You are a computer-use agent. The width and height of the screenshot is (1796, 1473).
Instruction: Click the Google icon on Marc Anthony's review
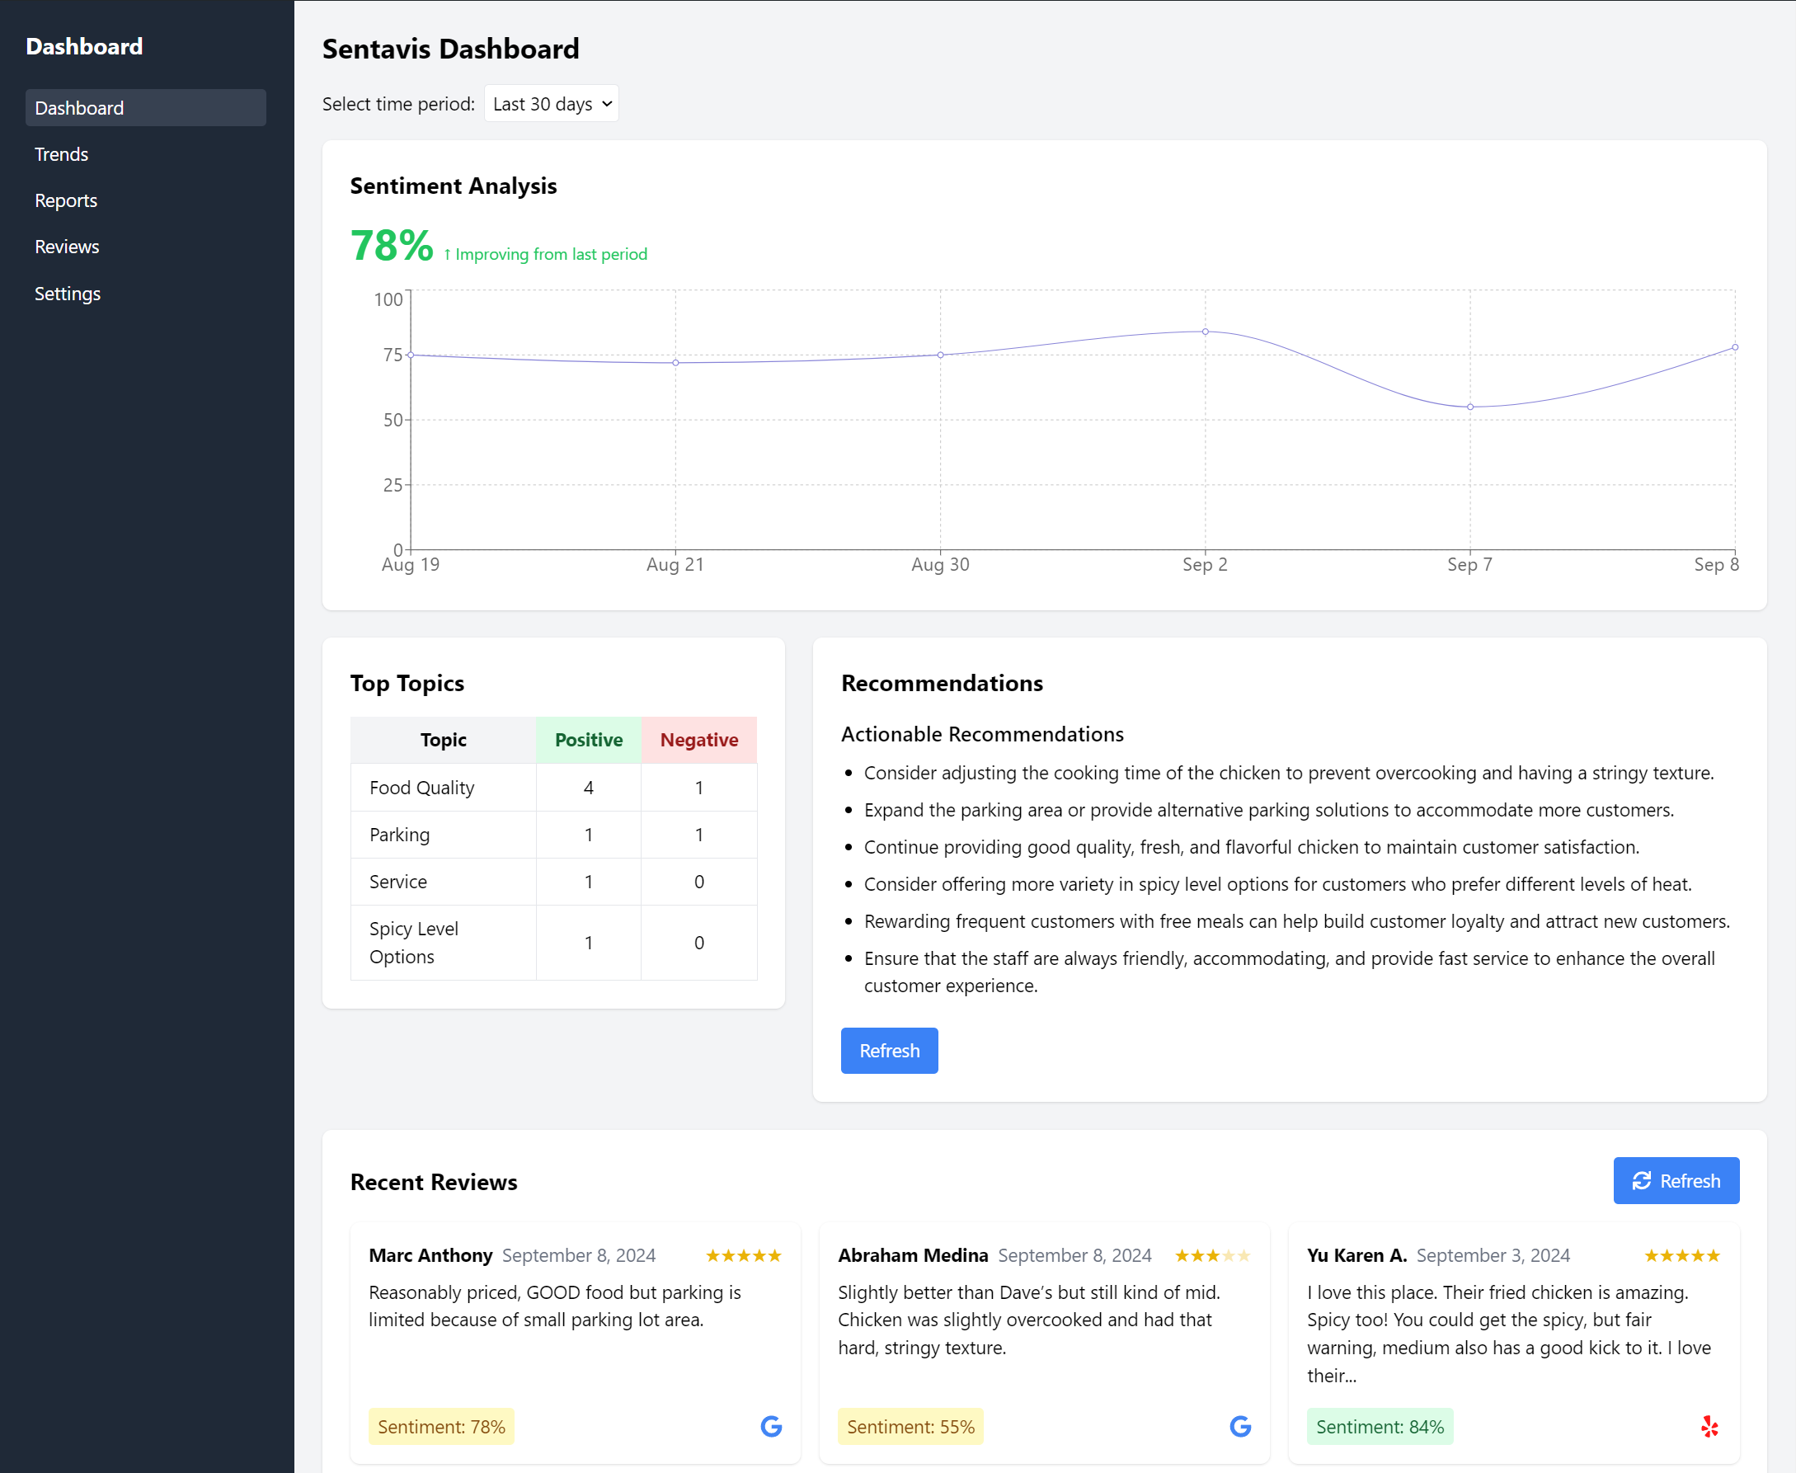(x=770, y=1426)
